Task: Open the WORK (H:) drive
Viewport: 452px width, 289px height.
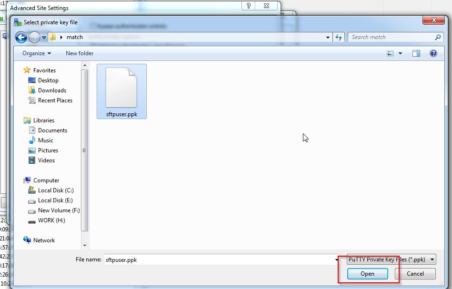Action: (x=51, y=220)
